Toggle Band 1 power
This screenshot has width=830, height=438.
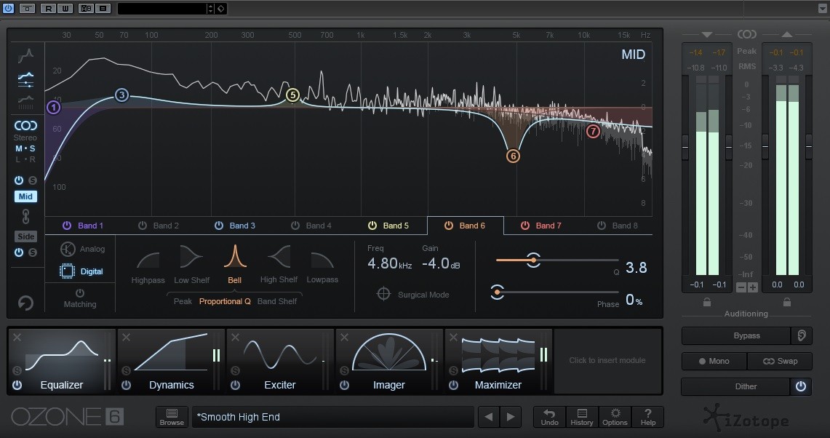point(67,226)
